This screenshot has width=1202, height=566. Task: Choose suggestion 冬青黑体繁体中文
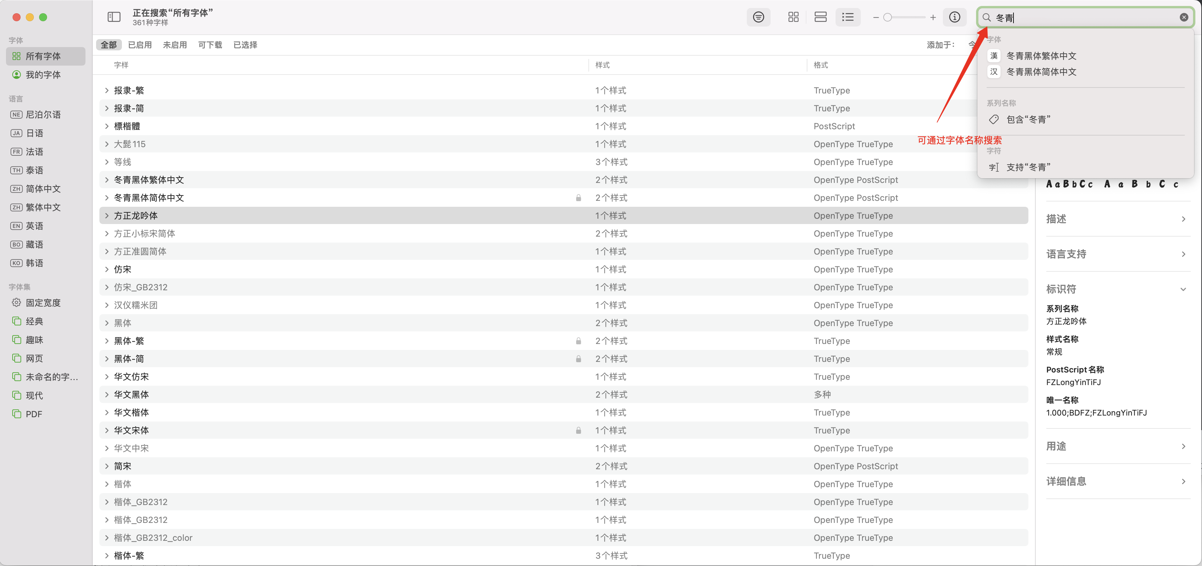pyautogui.click(x=1041, y=56)
